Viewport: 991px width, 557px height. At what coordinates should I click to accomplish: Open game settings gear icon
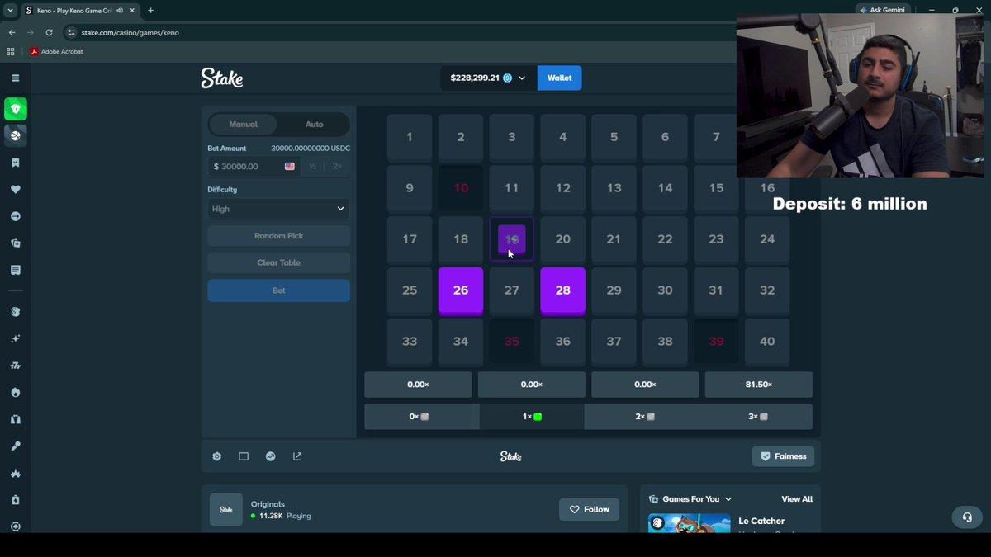216,456
